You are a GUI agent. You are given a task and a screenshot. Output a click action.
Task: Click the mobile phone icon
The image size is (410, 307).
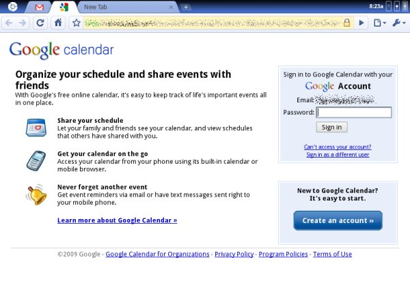[x=36, y=161]
